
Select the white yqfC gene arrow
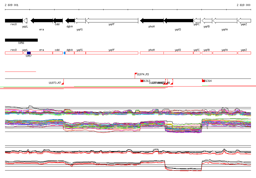[x=197, y=21]
